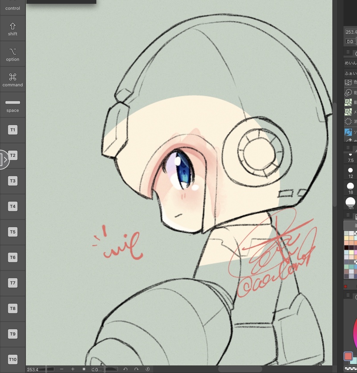Rotate canvas right with clockwise arrow
Screen dimensions: 357x373
136,369
